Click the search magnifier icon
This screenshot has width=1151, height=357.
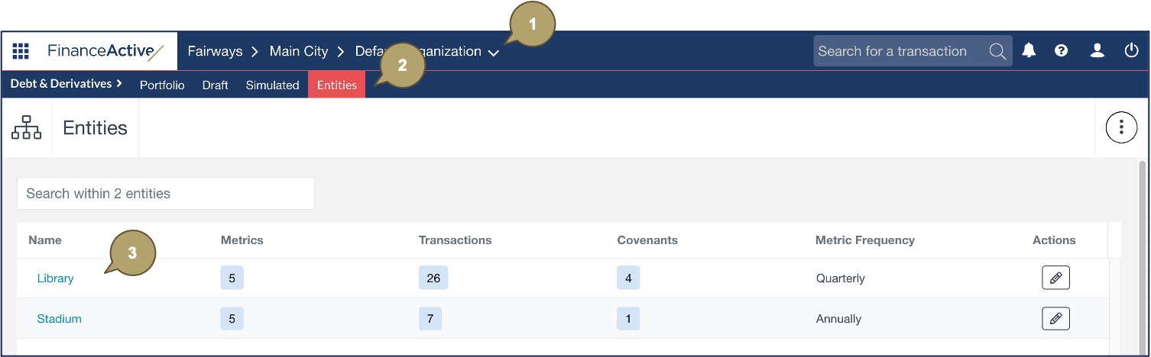coord(997,51)
